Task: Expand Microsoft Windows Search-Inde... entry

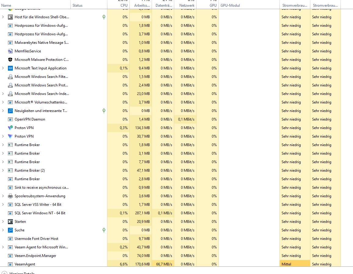Action: point(3,94)
